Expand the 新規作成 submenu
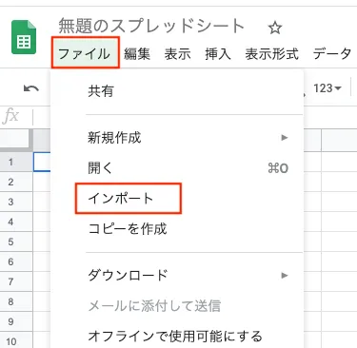This screenshot has width=357, height=348. coord(177,138)
